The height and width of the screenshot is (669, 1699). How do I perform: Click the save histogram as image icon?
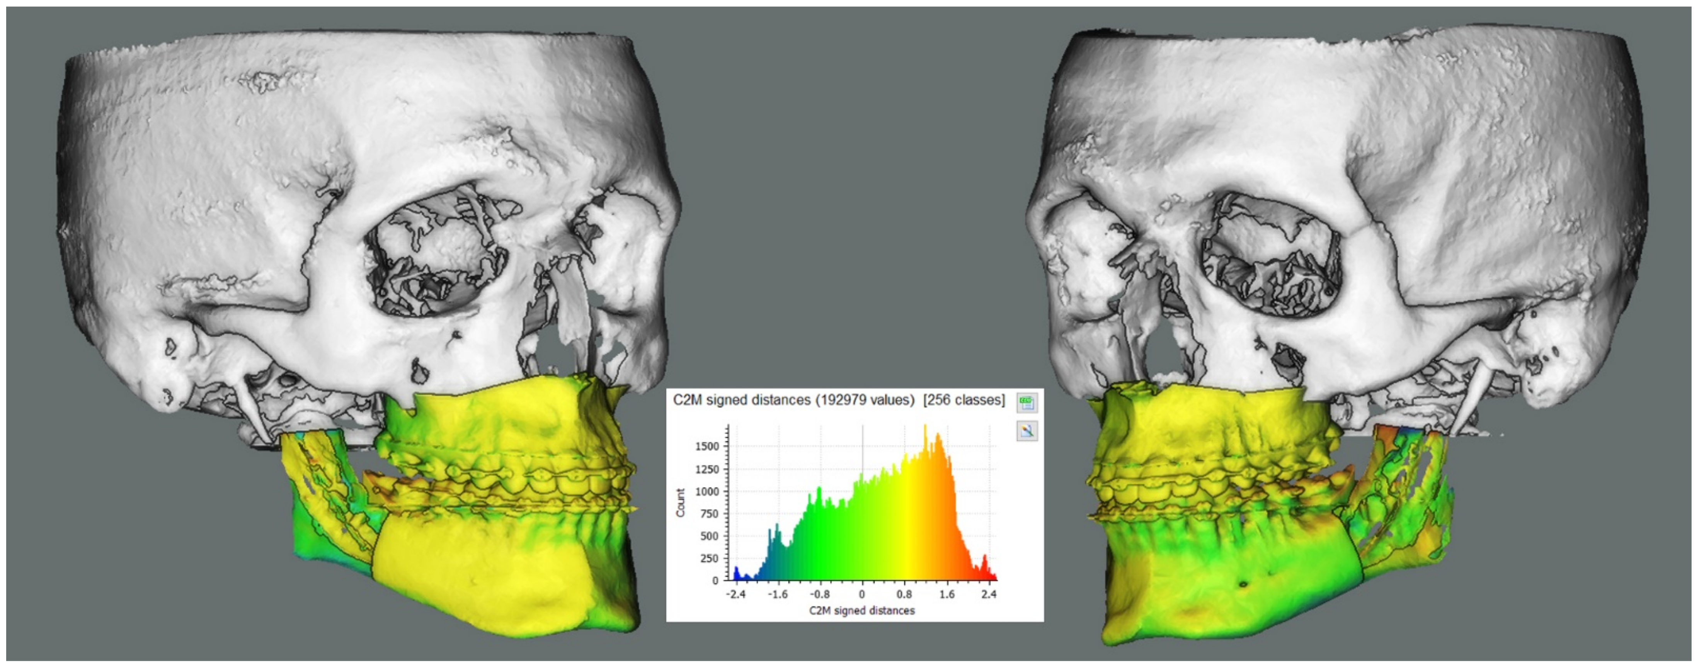(x=1026, y=432)
